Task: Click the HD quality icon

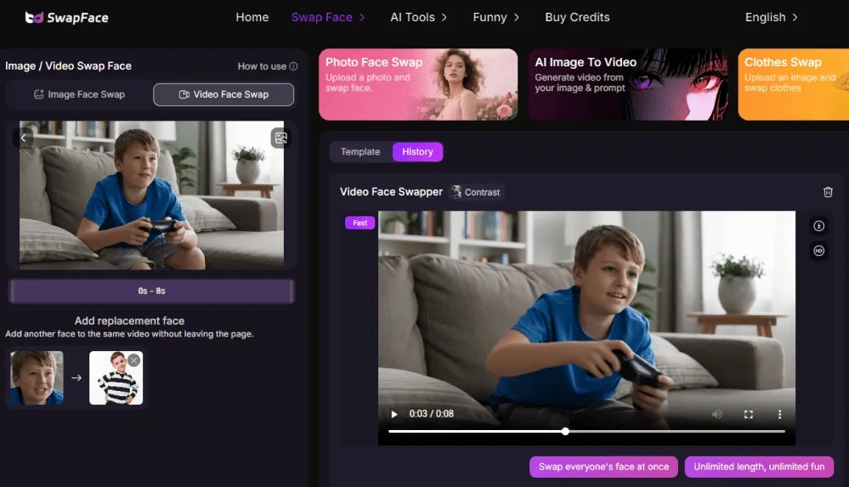Action: [x=819, y=251]
